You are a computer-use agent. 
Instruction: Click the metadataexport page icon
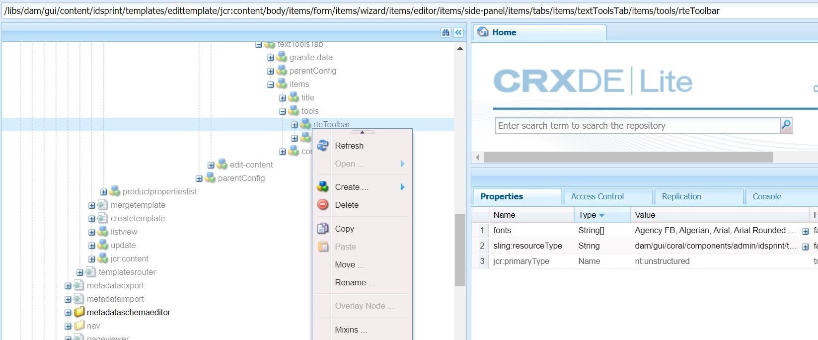click(79, 285)
